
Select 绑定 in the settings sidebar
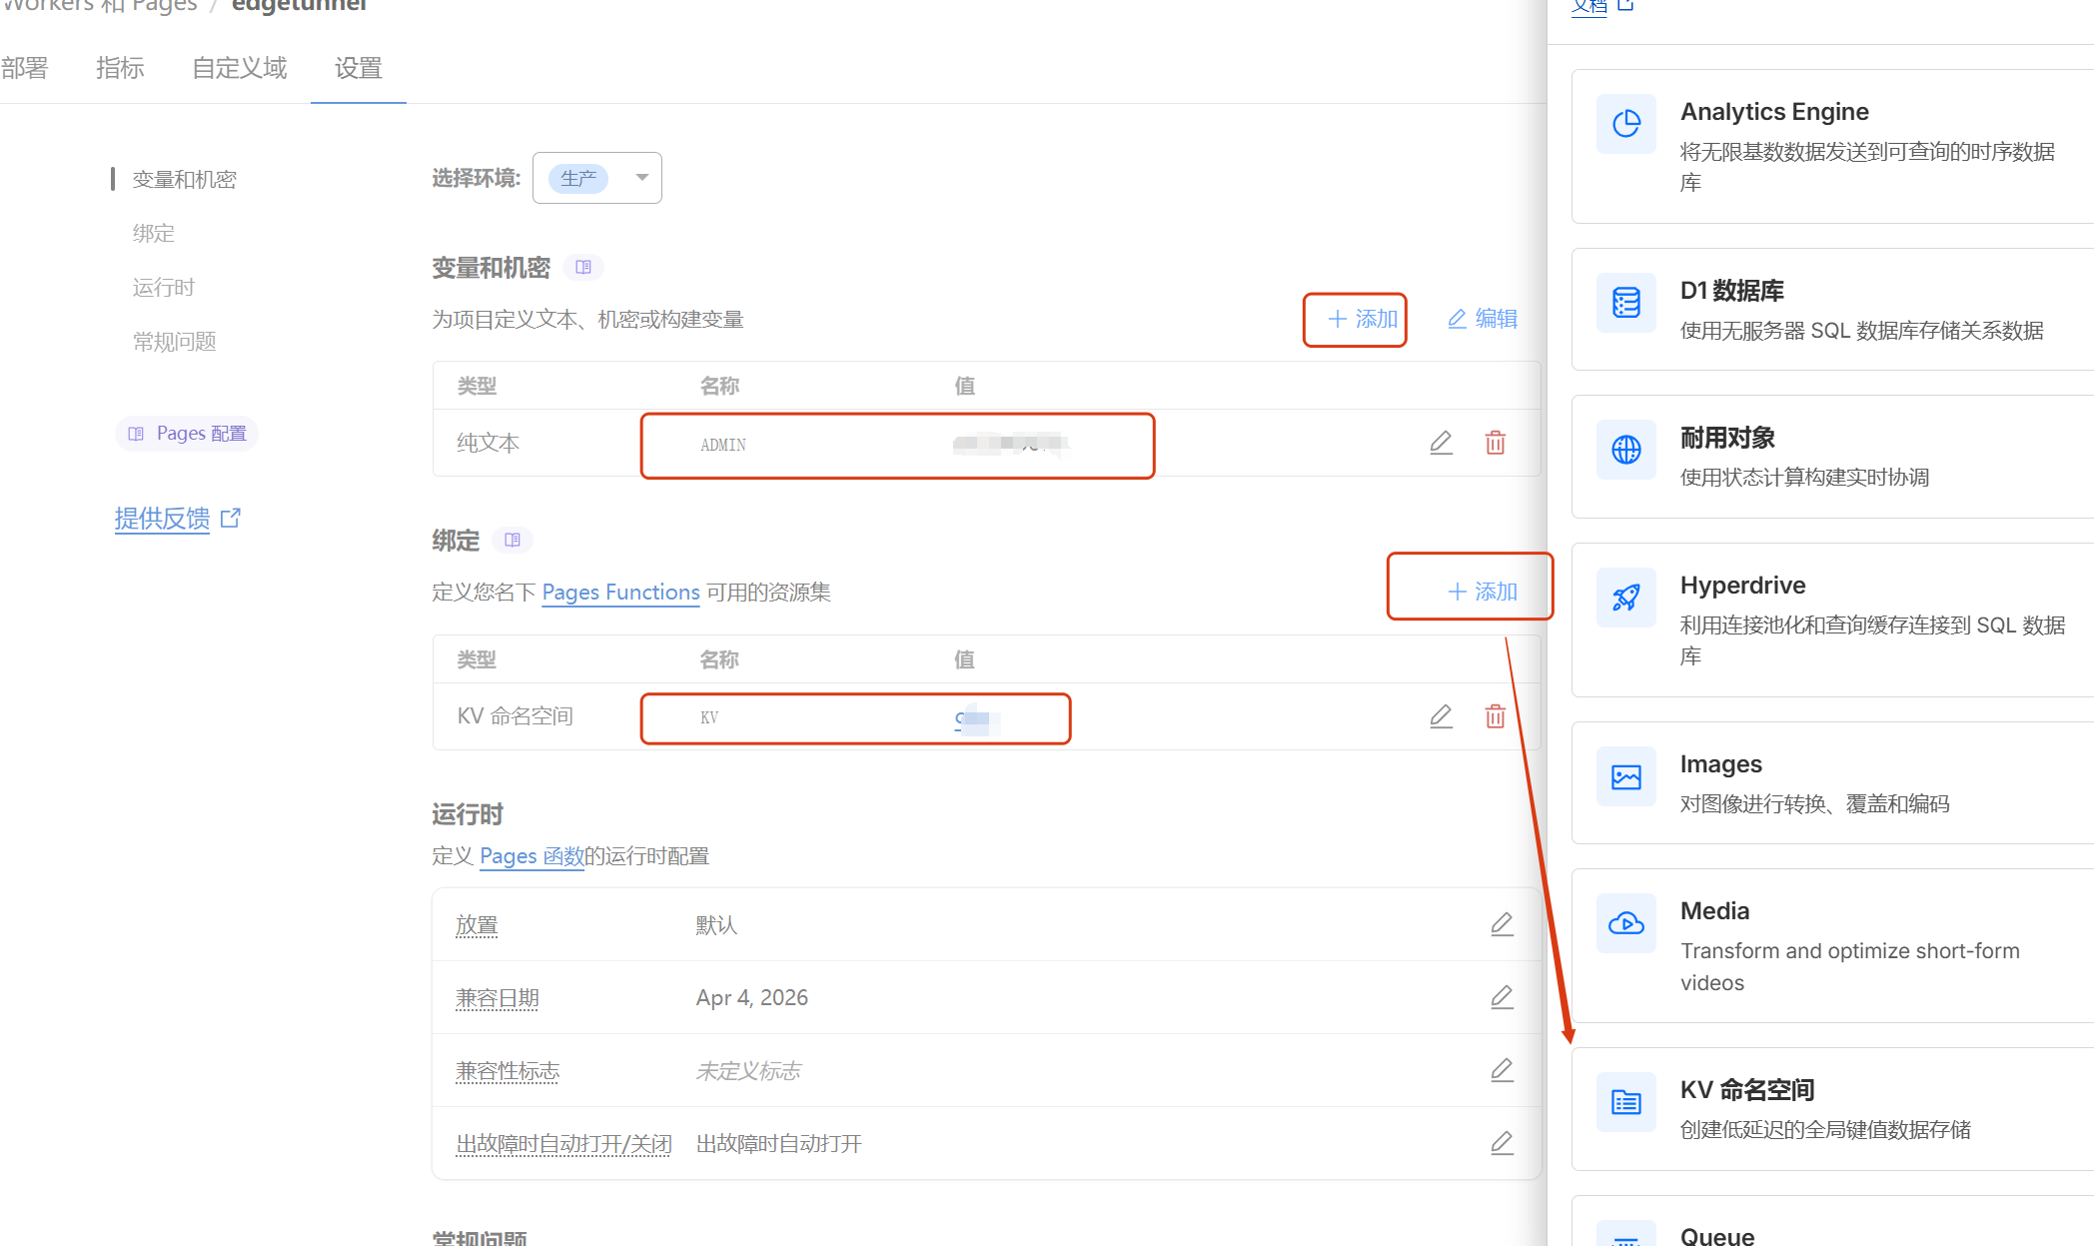pyautogui.click(x=153, y=233)
